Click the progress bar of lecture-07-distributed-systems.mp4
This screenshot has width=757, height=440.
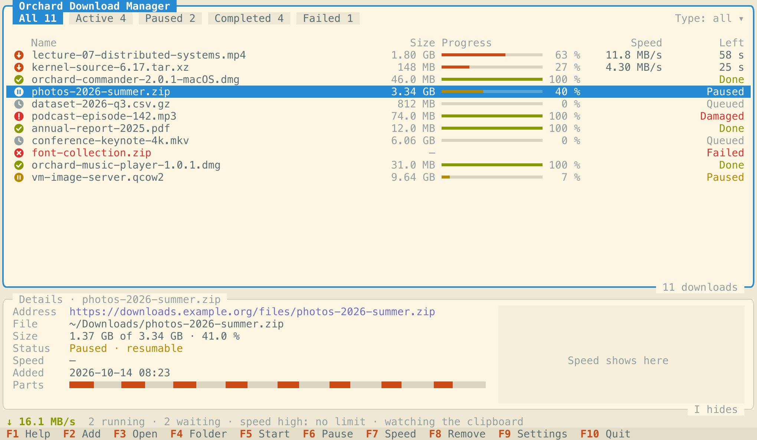pos(492,55)
